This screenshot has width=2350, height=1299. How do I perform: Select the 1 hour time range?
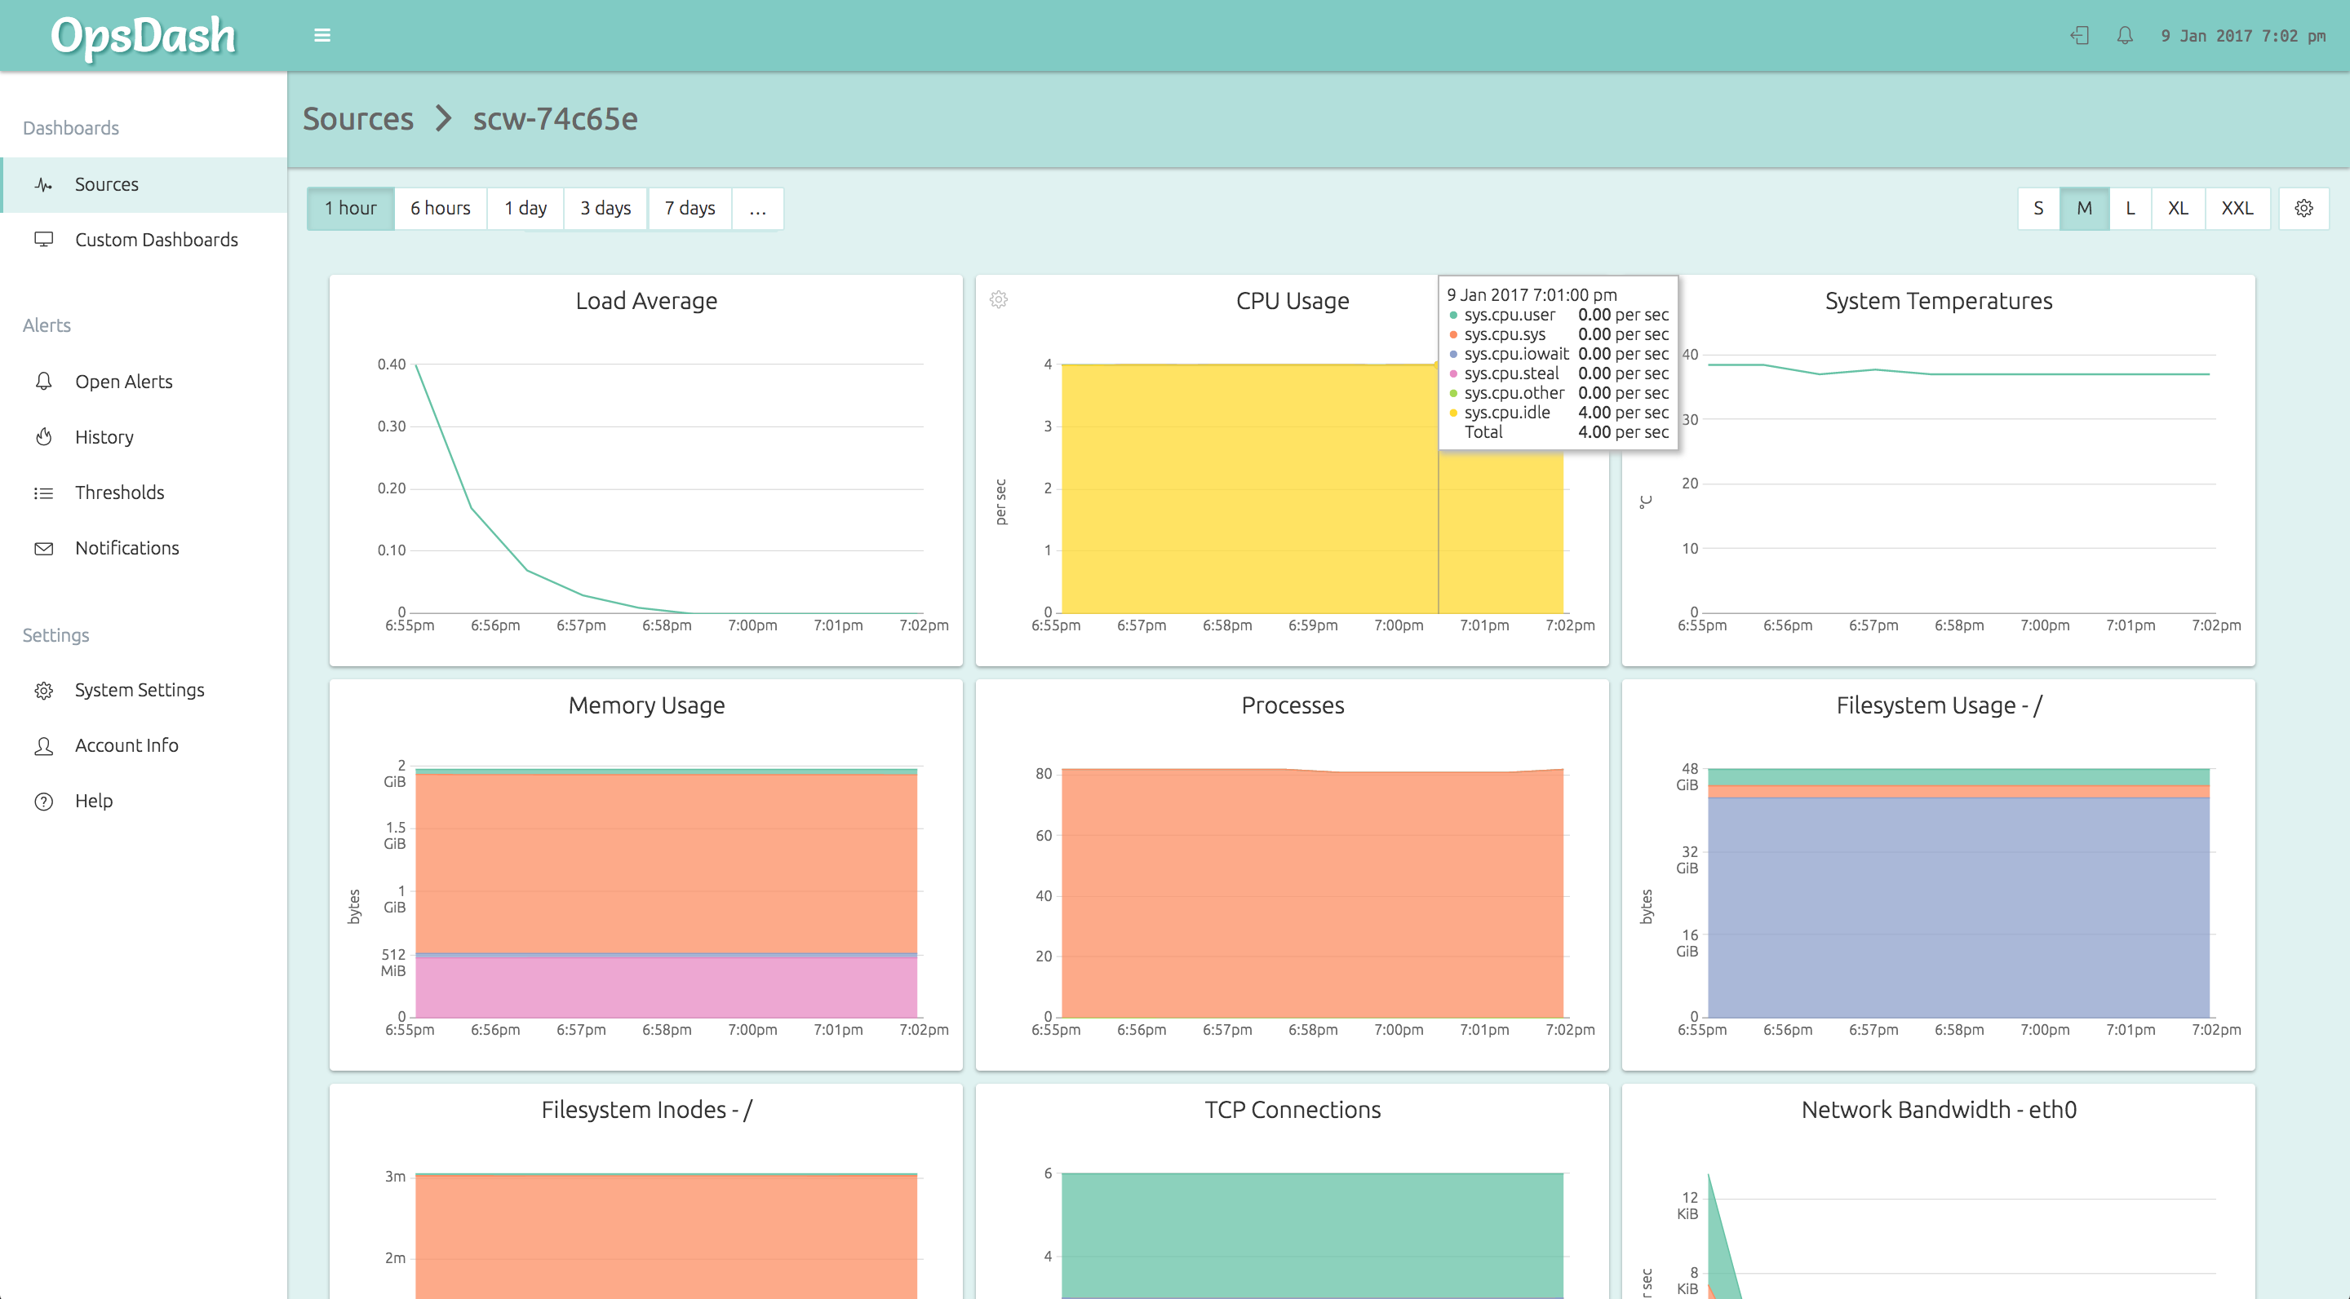click(350, 209)
